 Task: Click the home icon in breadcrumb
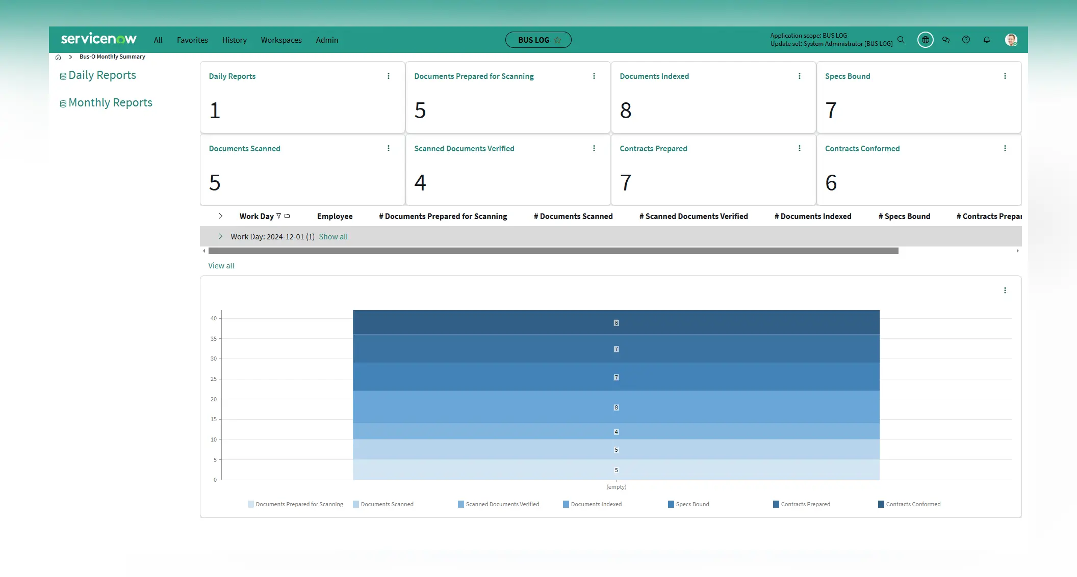coord(58,57)
